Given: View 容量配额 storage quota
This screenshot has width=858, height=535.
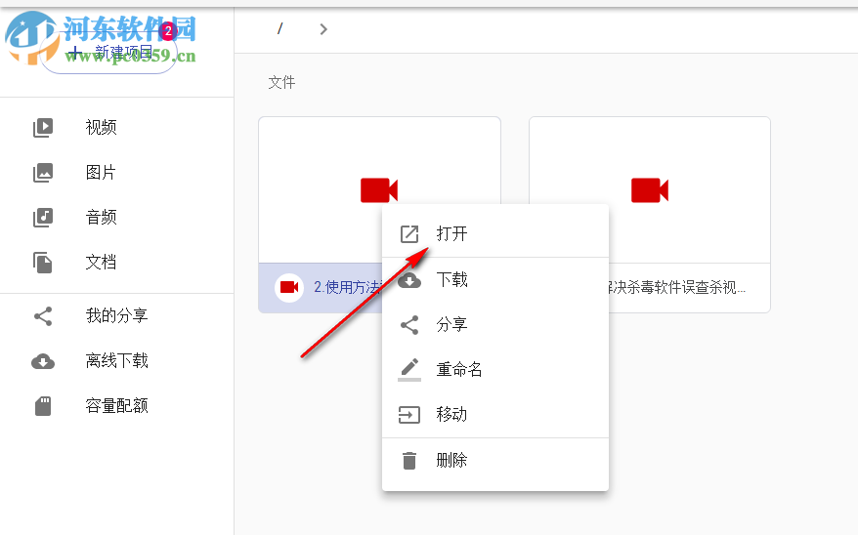Looking at the screenshot, I should click(x=116, y=405).
